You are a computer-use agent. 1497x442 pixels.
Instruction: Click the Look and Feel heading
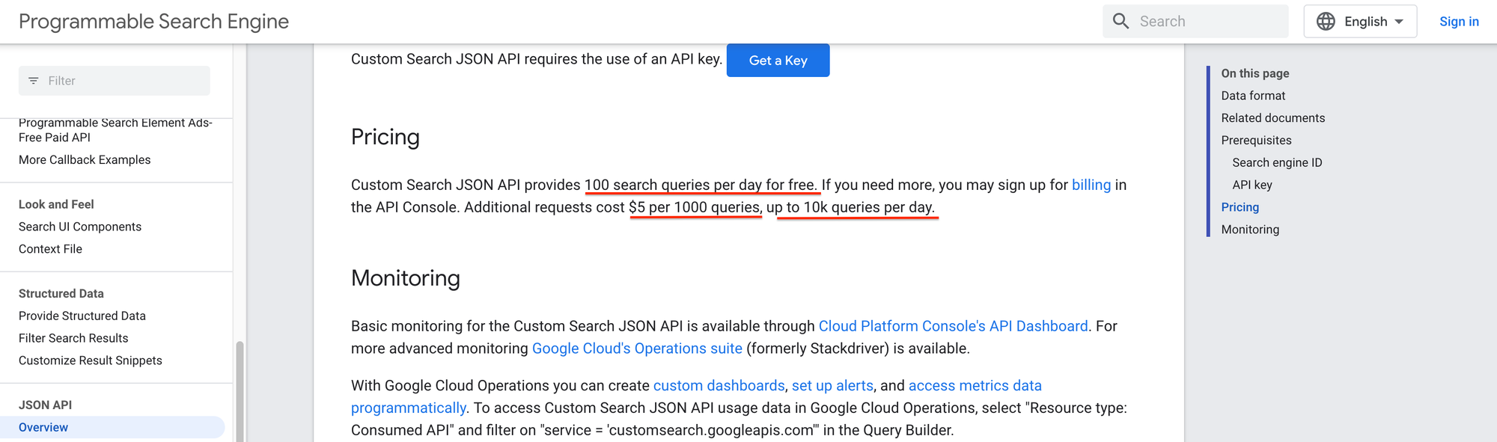coord(56,204)
